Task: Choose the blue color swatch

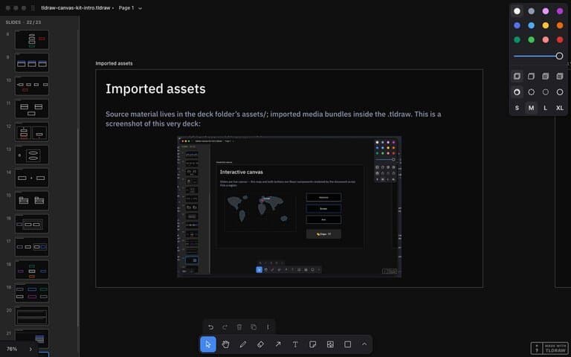Action: tap(517, 25)
